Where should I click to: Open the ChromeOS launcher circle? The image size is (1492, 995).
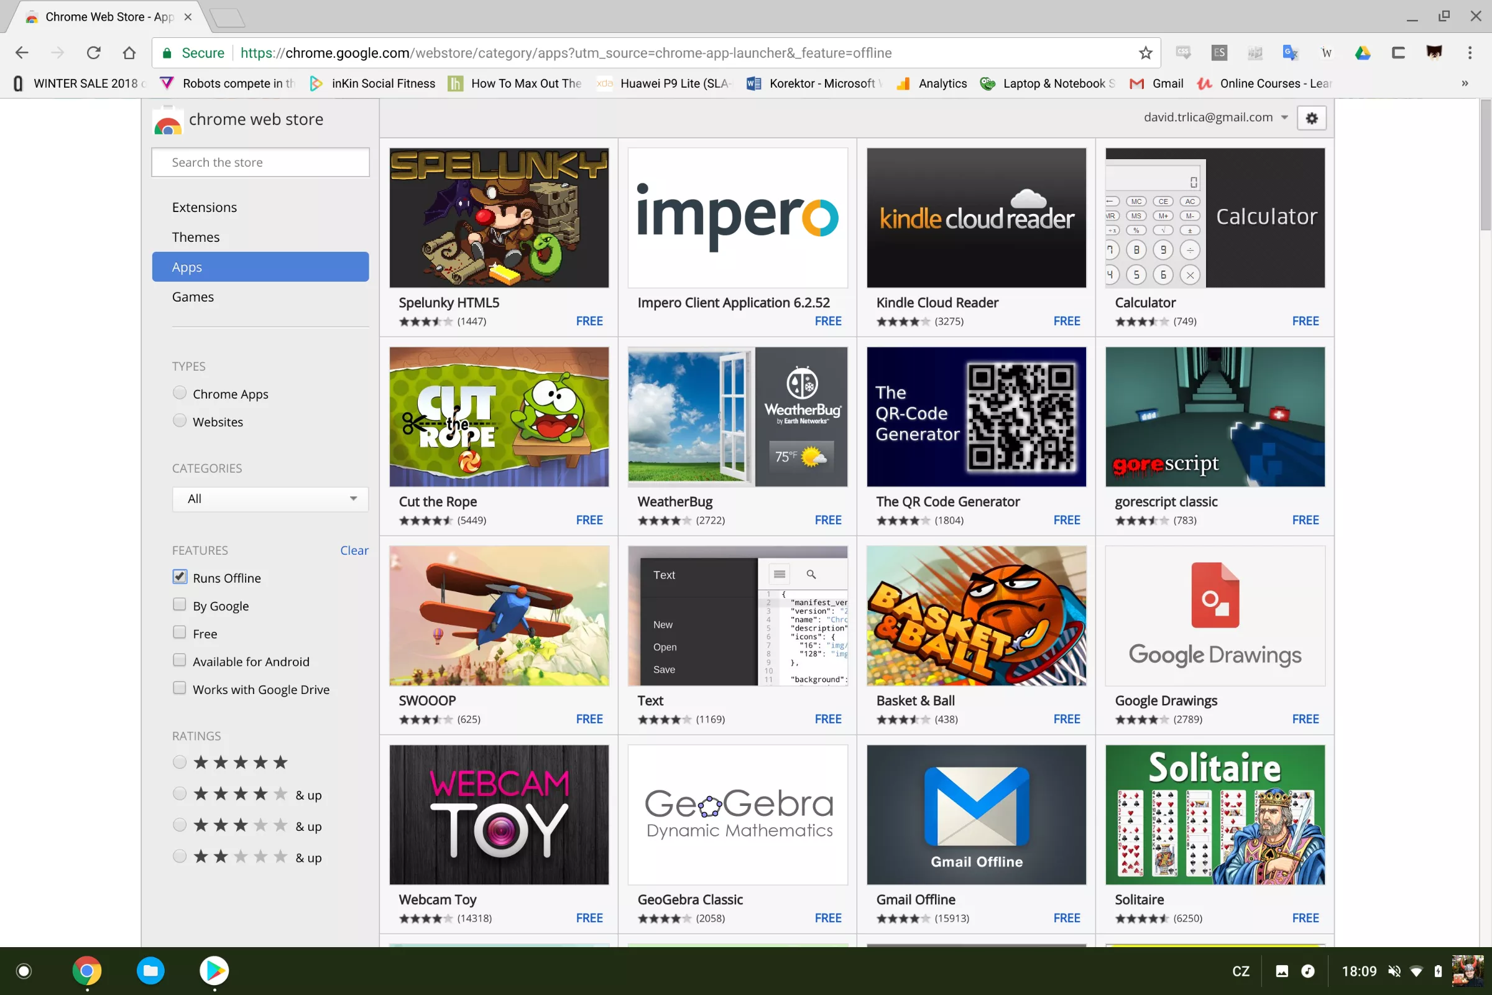tap(24, 971)
